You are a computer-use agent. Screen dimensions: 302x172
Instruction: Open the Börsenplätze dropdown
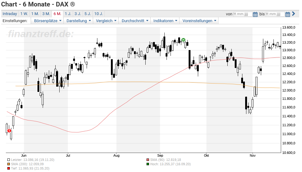[x=48, y=21]
